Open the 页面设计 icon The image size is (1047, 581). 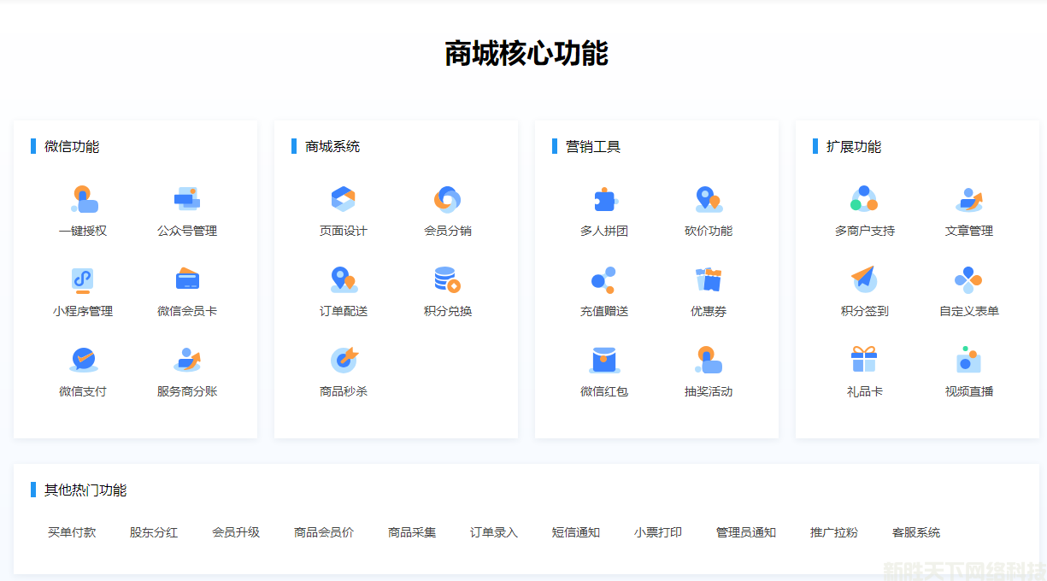(x=343, y=200)
